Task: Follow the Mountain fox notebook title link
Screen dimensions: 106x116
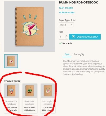Action: [x=11, y=103]
